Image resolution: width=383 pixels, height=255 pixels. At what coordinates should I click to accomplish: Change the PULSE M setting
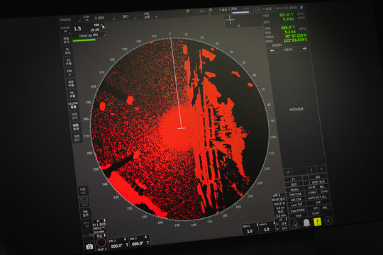pos(65,30)
